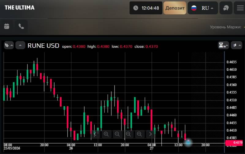Click the 0.4460 price axis label
Viewport: 245px width, 154px height.
point(232,115)
